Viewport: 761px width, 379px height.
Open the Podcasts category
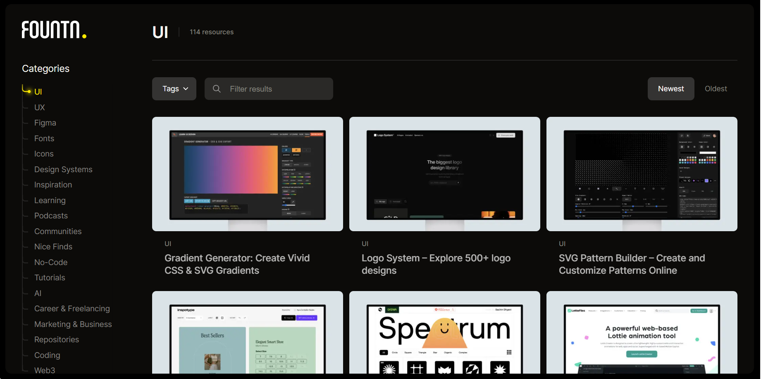[x=51, y=216]
